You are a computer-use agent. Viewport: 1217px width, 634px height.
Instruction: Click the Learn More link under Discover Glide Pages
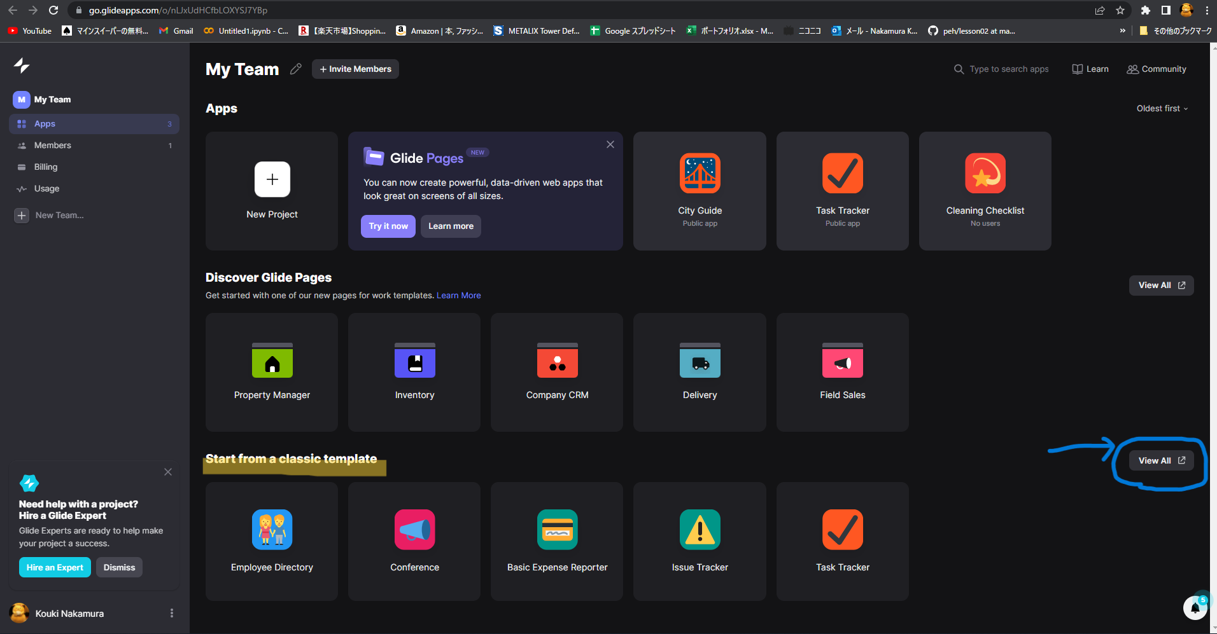[x=458, y=296]
